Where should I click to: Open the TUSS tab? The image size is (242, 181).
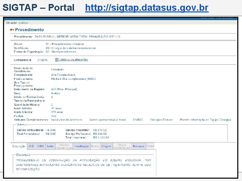click(150, 146)
